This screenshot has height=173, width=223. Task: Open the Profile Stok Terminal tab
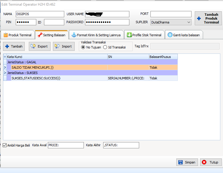coord(144,35)
